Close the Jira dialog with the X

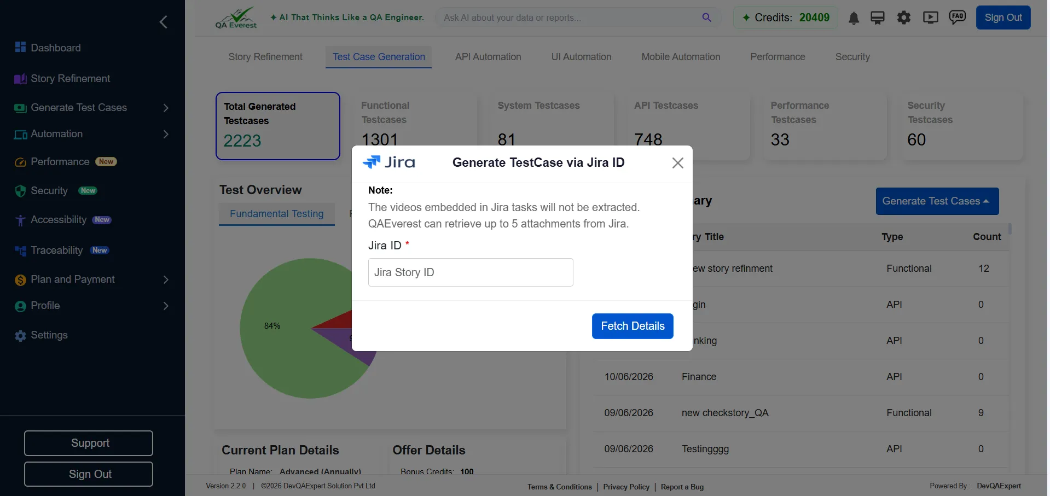pos(677,163)
